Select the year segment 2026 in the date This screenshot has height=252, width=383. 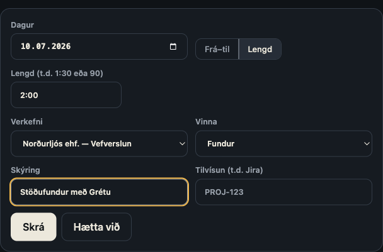pos(61,47)
